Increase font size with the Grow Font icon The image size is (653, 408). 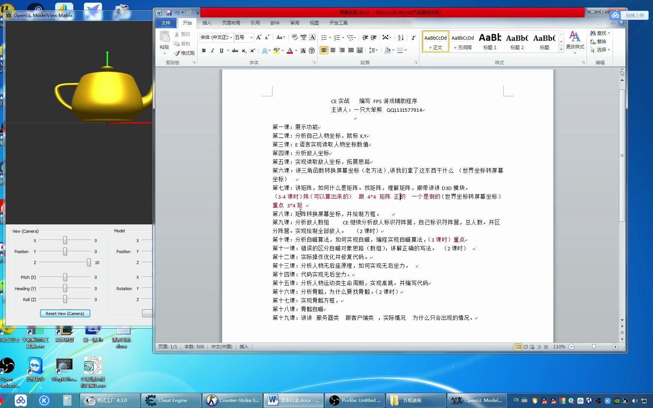pos(258,37)
